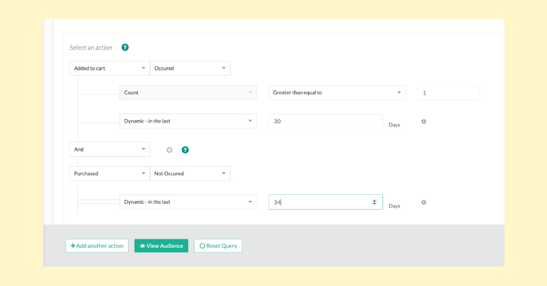Image resolution: width=547 pixels, height=286 pixels.
Task: Click the View Audience button
Action: click(x=161, y=246)
